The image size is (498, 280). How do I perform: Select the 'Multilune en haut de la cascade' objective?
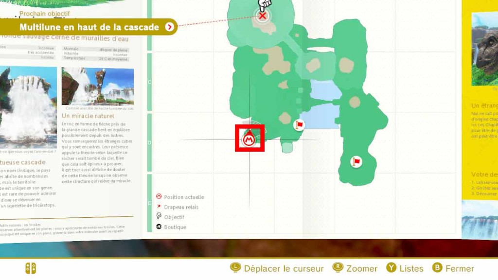89,27
